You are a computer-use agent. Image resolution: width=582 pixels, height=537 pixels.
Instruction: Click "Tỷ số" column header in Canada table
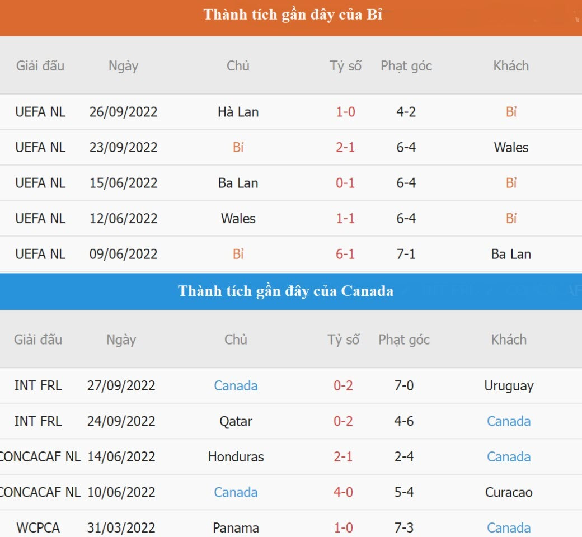[x=343, y=340]
